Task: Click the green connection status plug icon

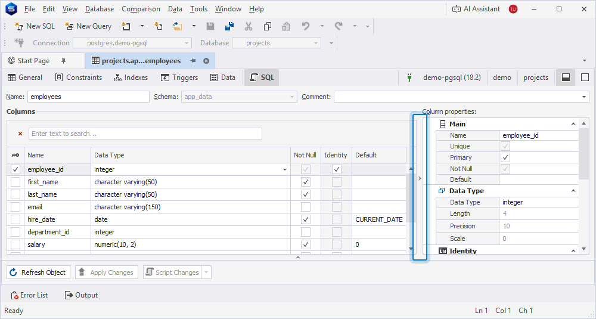Action: tap(409, 78)
